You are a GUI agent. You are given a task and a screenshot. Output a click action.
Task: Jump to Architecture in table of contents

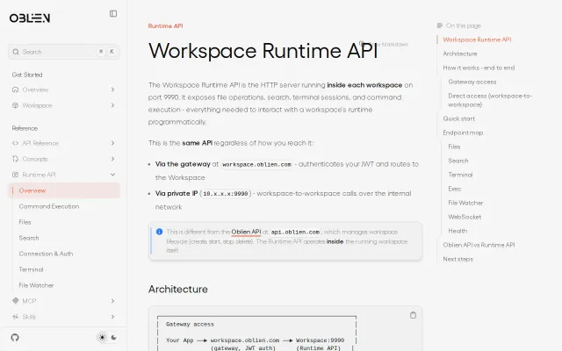pyautogui.click(x=460, y=54)
